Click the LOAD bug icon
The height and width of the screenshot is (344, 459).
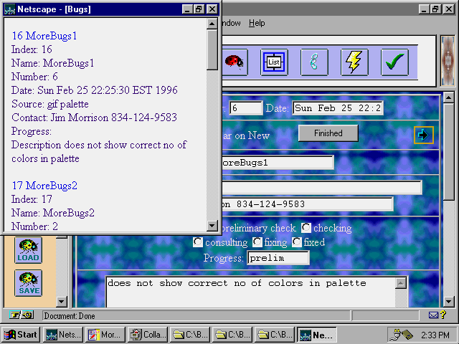coord(29,250)
